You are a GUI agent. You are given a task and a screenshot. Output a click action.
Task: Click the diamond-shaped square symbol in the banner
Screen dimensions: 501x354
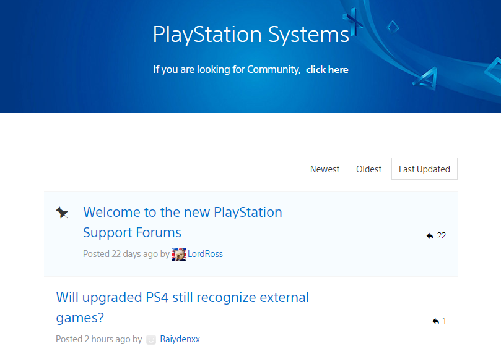click(393, 27)
